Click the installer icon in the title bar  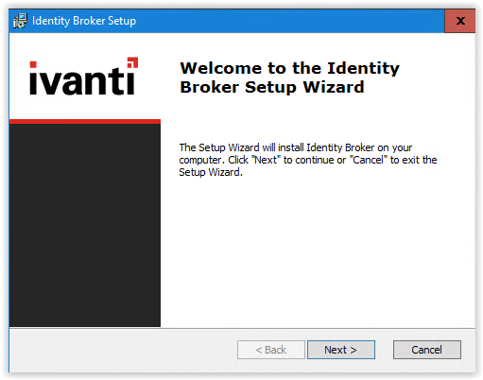pos(20,21)
